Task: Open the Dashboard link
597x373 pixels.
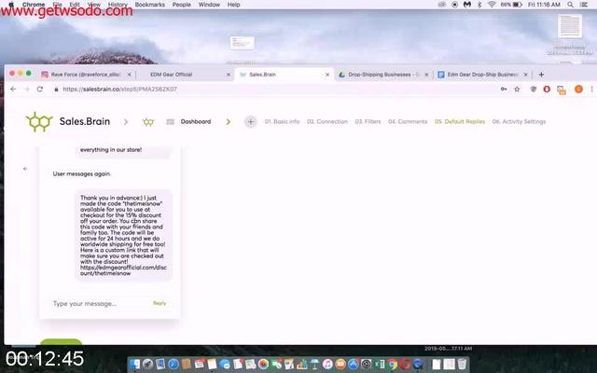Action: [x=196, y=122]
